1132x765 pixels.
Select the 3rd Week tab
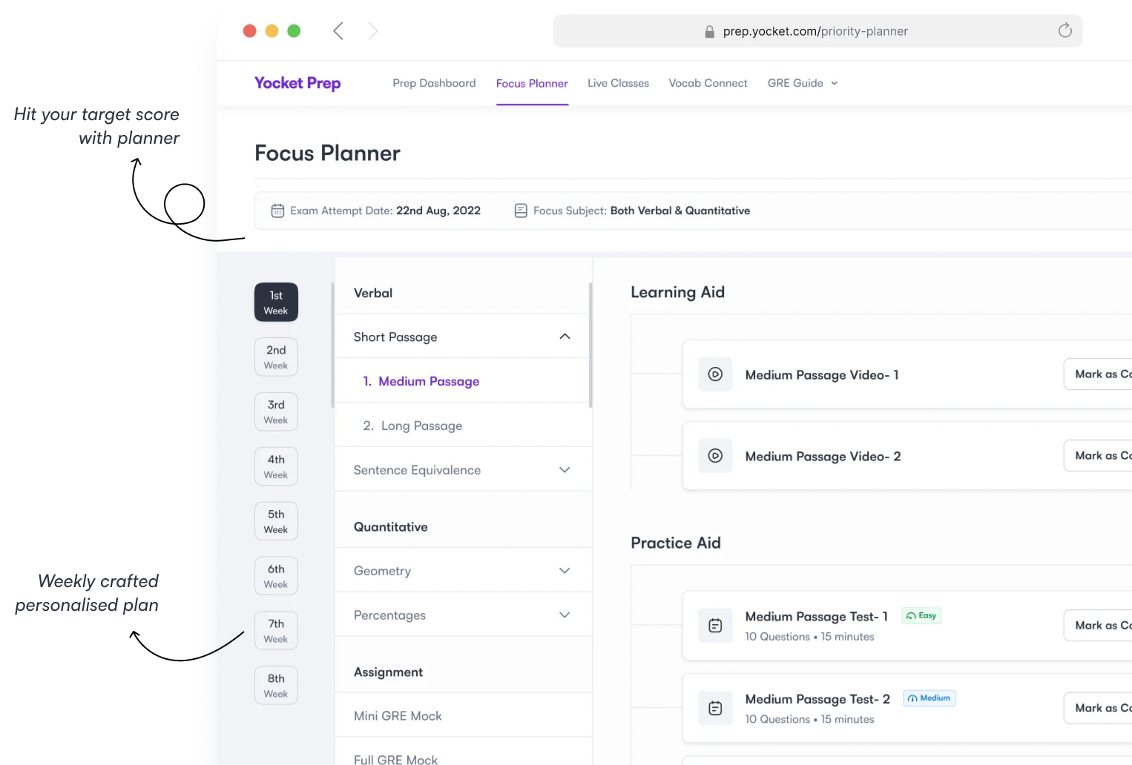tap(276, 411)
